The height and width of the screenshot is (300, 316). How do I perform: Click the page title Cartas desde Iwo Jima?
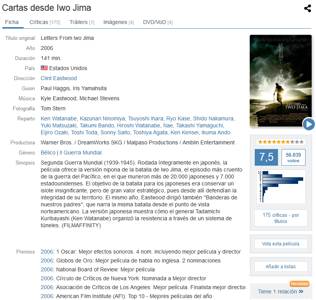tap(47, 8)
